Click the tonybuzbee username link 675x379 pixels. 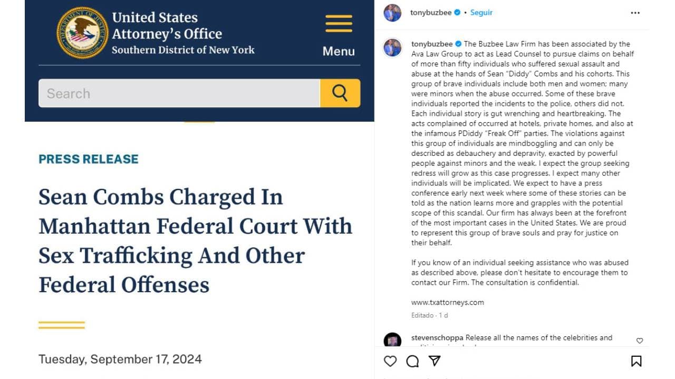pos(430,12)
